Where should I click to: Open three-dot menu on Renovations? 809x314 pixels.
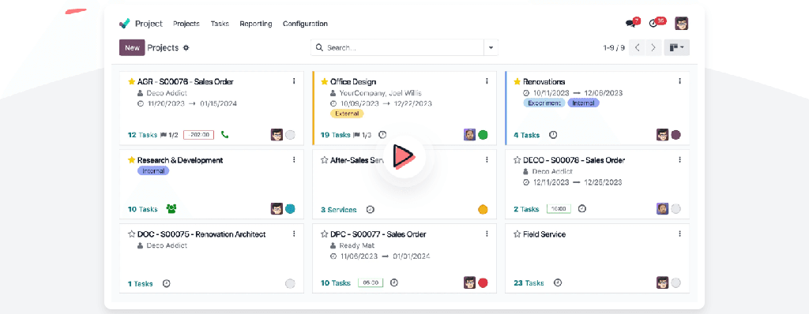[679, 81]
